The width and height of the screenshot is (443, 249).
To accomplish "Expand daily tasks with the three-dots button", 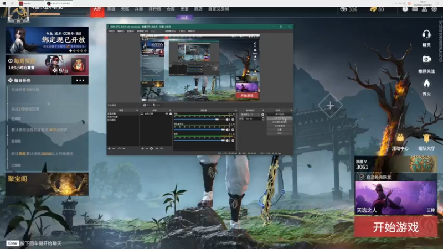I will 80,80.
